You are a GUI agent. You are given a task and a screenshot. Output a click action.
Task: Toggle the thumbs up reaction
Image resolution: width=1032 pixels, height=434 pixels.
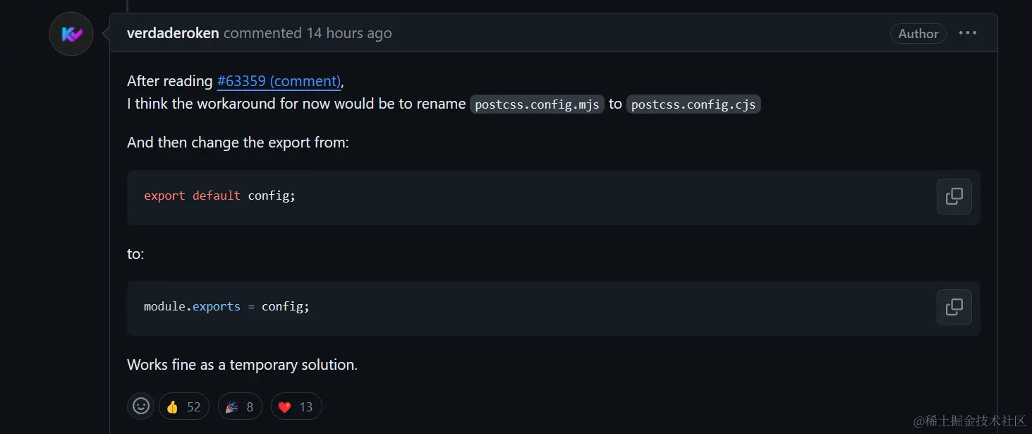(183, 406)
